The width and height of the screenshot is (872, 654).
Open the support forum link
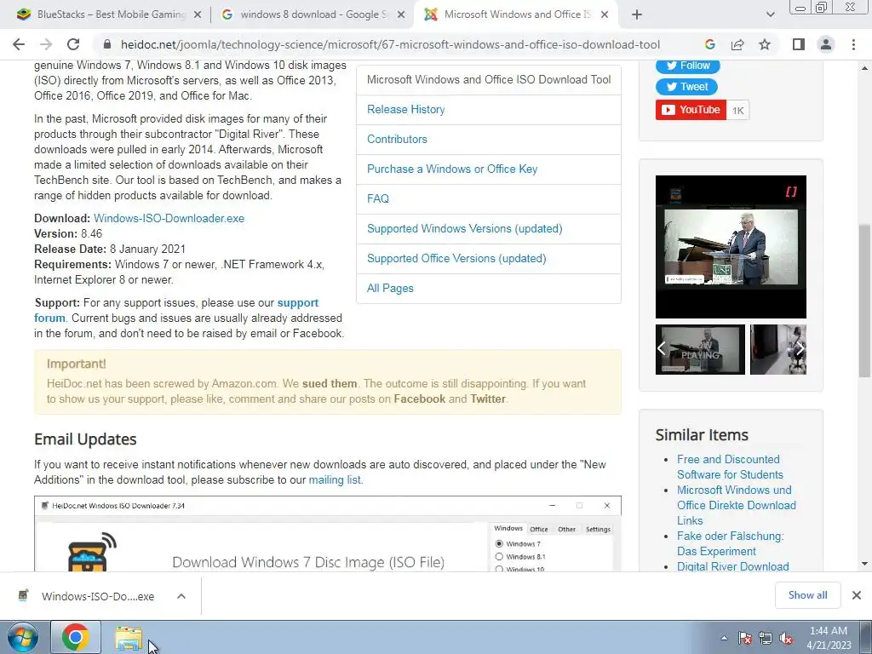click(x=298, y=302)
